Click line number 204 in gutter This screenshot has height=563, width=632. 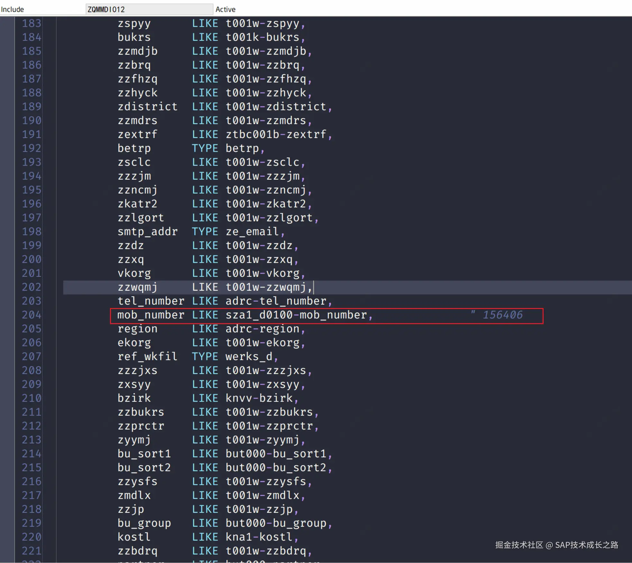32,315
